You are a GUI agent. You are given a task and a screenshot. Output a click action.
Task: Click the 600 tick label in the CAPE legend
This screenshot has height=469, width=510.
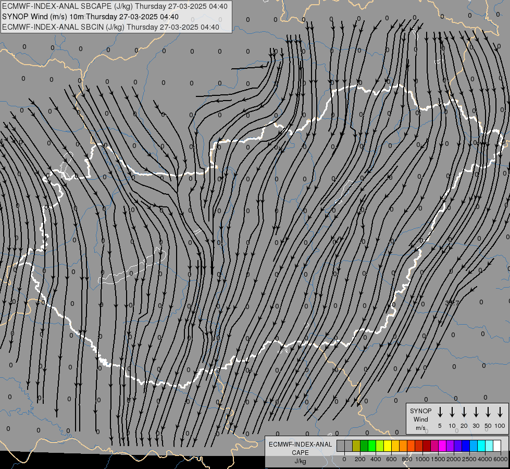[391, 459]
